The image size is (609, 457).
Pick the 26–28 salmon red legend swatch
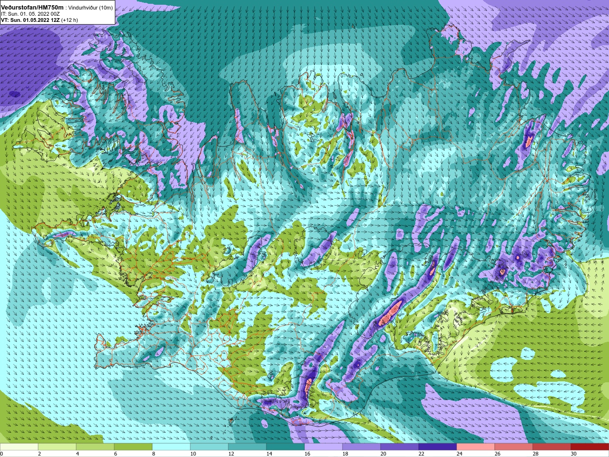pos(514,447)
